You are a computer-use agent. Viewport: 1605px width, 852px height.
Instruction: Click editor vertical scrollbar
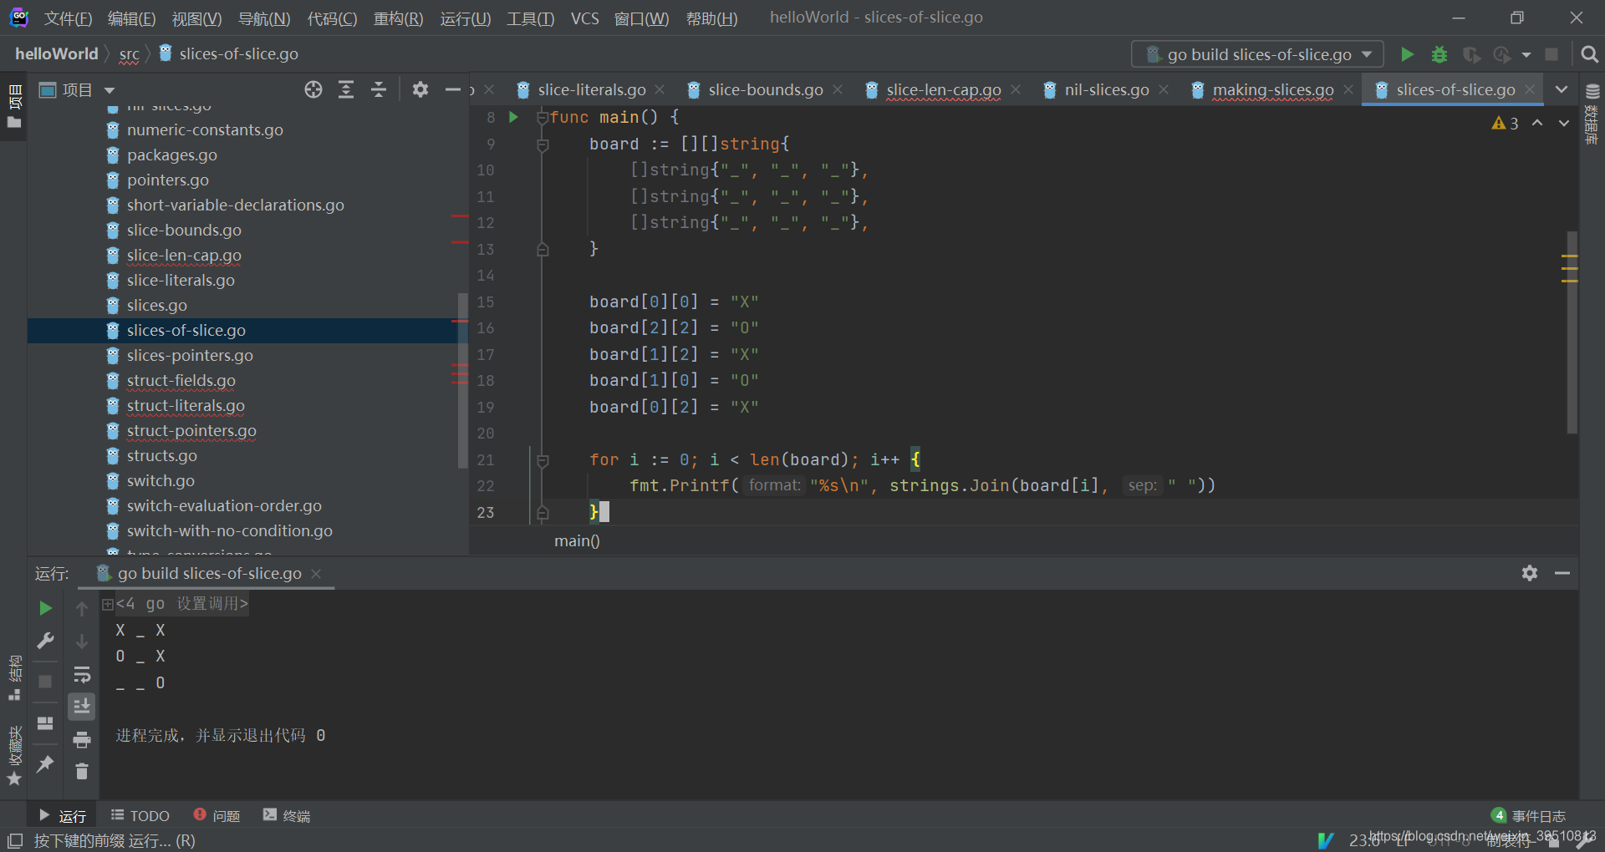point(1572,332)
